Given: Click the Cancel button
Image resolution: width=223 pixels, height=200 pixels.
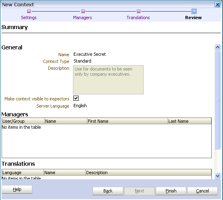Looking at the screenshot, I should coord(202,191).
